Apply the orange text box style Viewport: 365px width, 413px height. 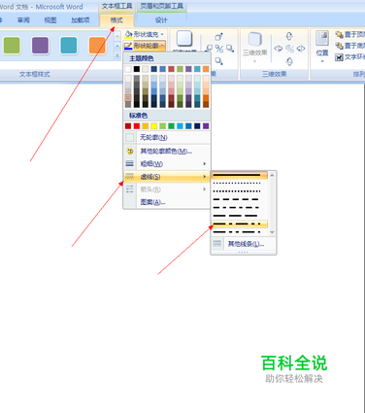(x=97, y=45)
